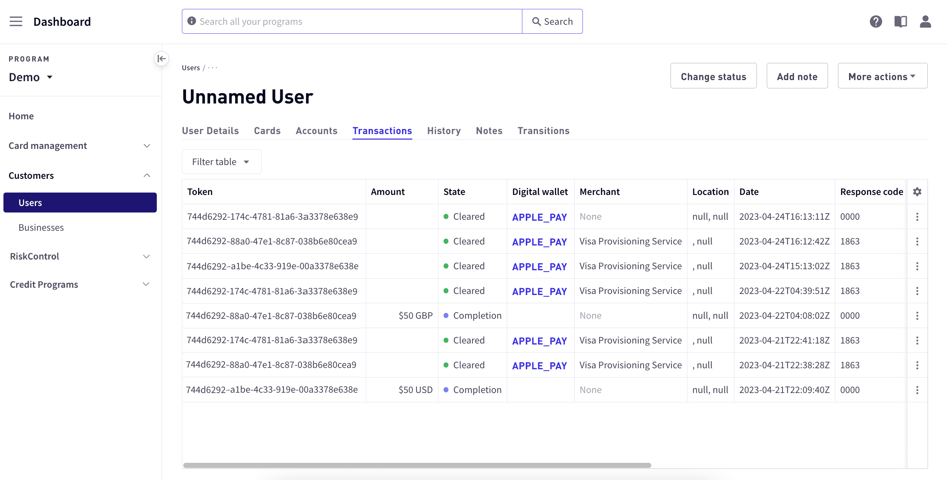
Task: Open the APPLE_PAY link in first row
Action: pyautogui.click(x=539, y=217)
